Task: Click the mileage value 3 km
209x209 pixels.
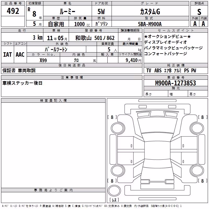Action: click(x=38, y=37)
